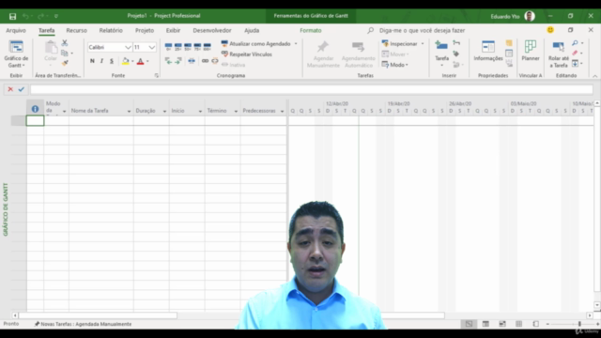Click the yellow fill color swatch
The image size is (601, 338).
coord(125,61)
